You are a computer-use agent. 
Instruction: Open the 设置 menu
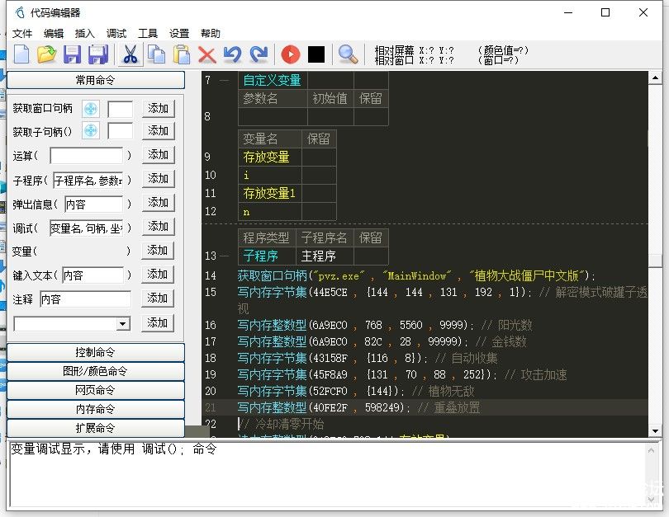[178, 33]
